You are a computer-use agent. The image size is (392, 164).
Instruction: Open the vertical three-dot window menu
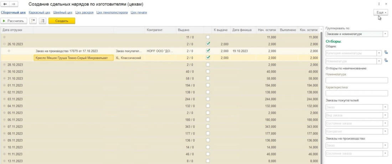point(378,4)
